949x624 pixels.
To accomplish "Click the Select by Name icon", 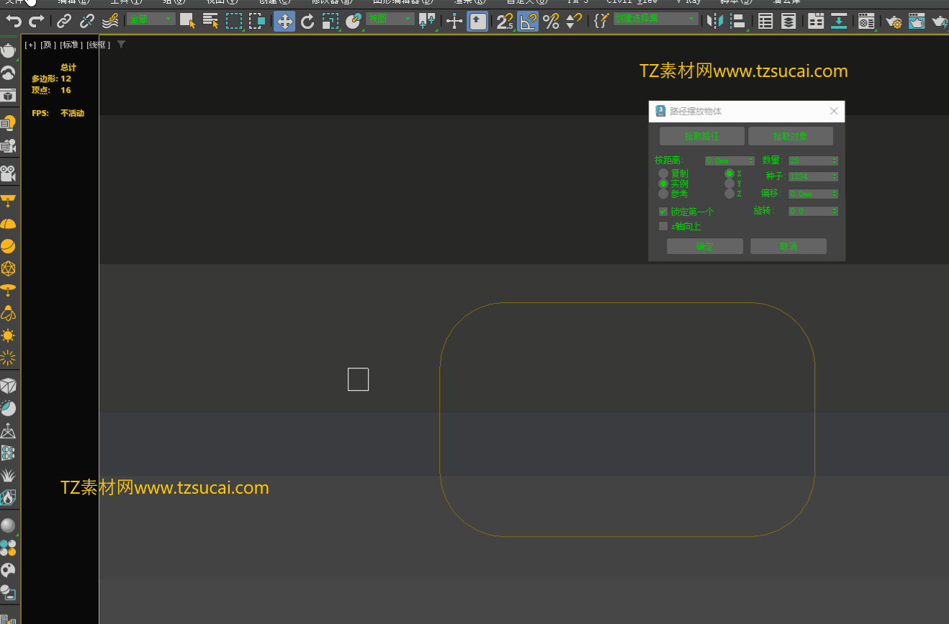I will click(210, 21).
